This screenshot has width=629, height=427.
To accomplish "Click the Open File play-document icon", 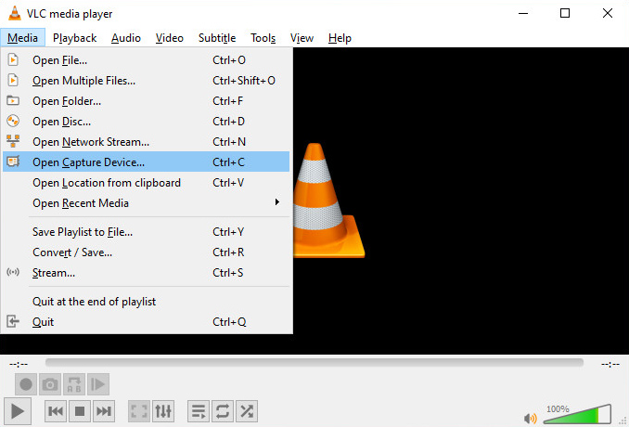I will coord(13,59).
